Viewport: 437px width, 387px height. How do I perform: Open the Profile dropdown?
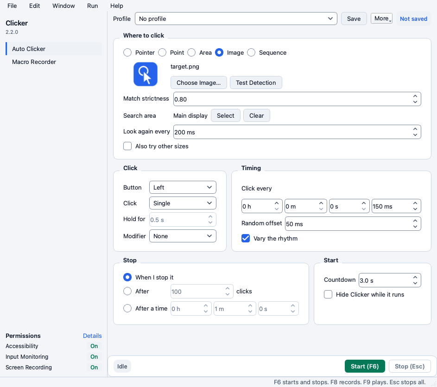[236, 19]
